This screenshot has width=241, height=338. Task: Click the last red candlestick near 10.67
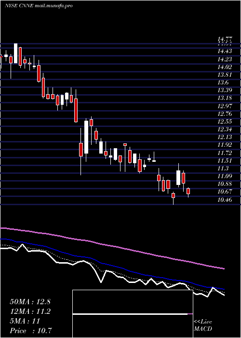188,191
